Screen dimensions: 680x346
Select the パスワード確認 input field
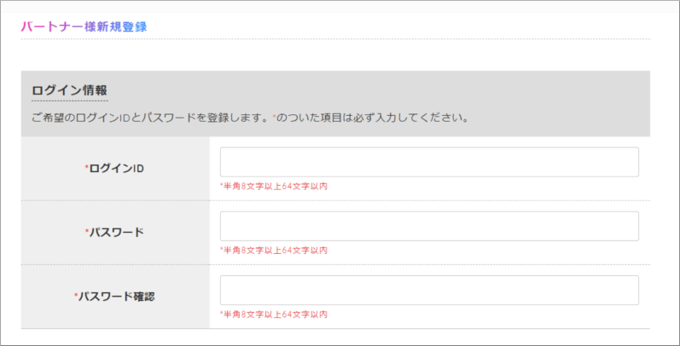click(429, 290)
